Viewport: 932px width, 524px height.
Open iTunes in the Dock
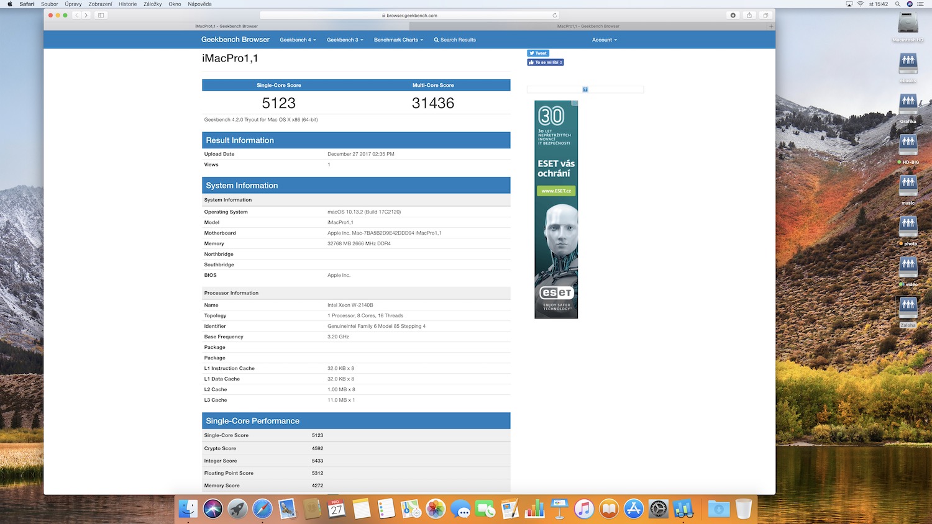click(x=584, y=509)
